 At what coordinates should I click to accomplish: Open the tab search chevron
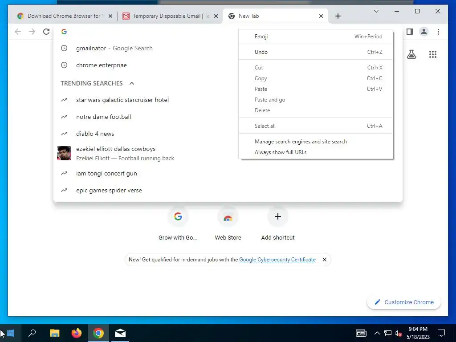pos(376,11)
